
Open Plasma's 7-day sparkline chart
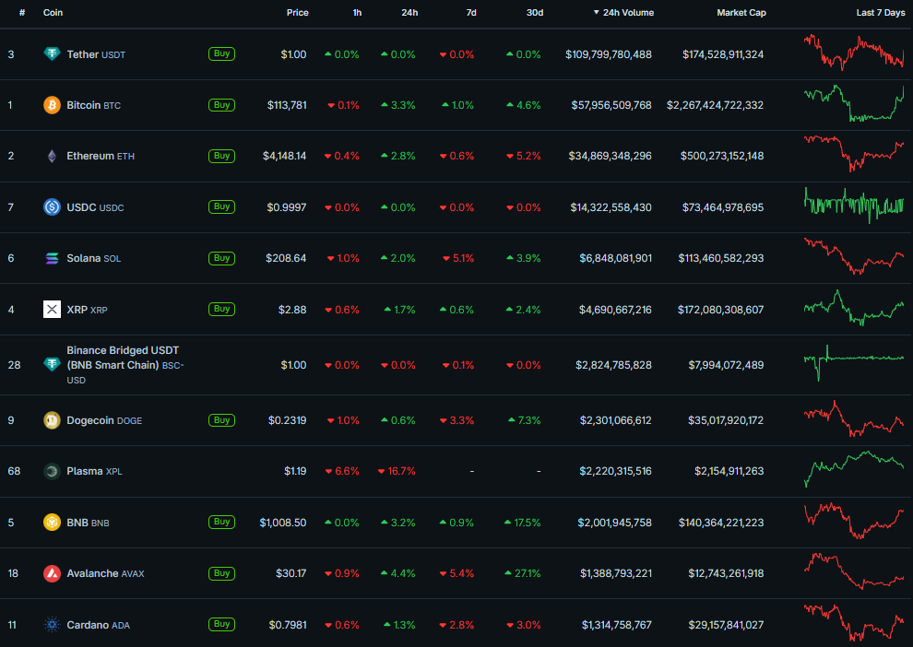point(854,469)
